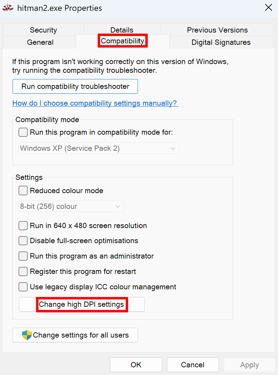The width and height of the screenshot is (278, 375).
Task: Switch to the Security tab
Action: tap(43, 30)
